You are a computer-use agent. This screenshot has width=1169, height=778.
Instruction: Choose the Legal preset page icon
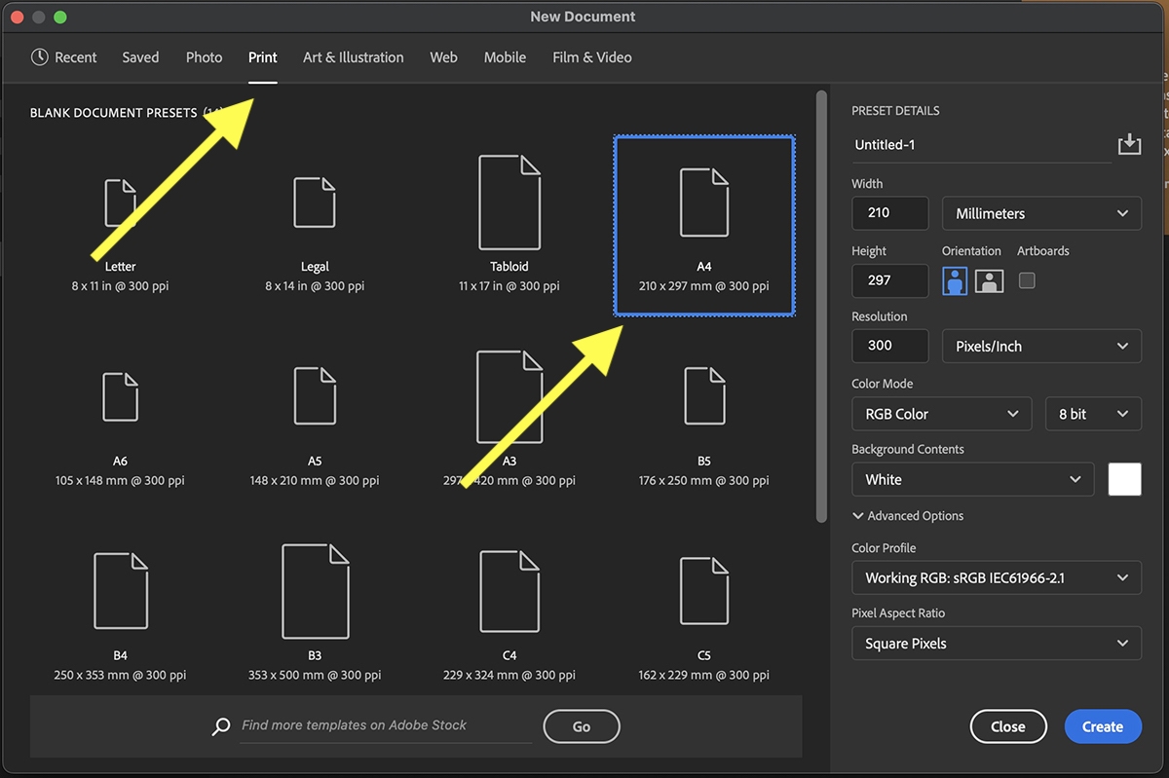[315, 203]
